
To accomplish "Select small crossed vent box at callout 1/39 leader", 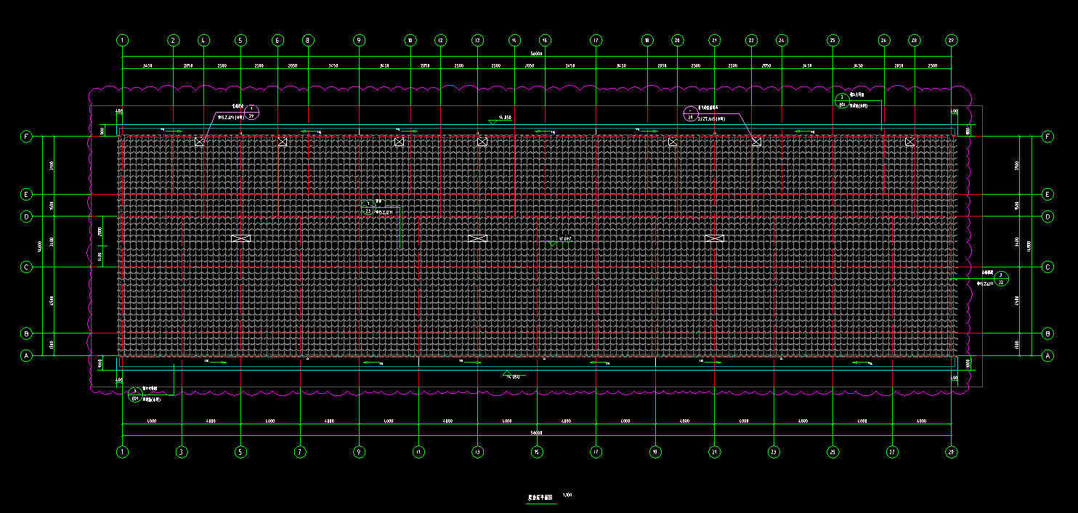I will tap(200, 142).
